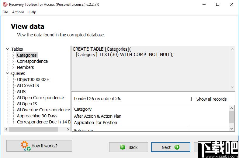Open the File menu
The image size is (239, 158).
tap(5, 12)
